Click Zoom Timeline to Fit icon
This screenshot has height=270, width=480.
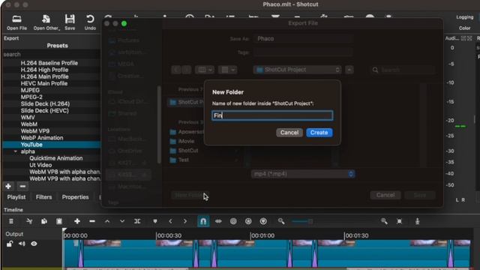399,221
